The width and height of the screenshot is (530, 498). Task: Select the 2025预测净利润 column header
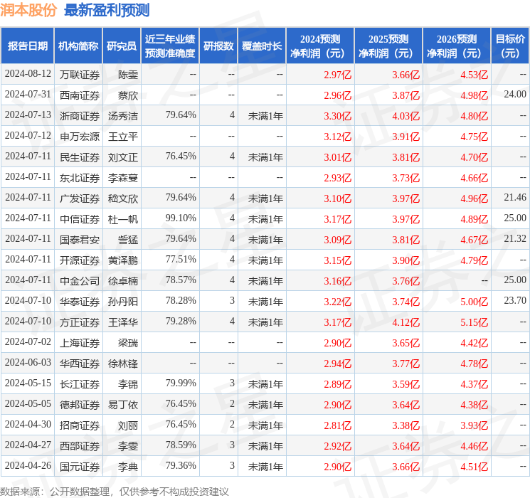[x=388, y=46]
